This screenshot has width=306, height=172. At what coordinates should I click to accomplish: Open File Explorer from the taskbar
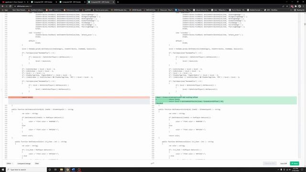tap(61, 170)
